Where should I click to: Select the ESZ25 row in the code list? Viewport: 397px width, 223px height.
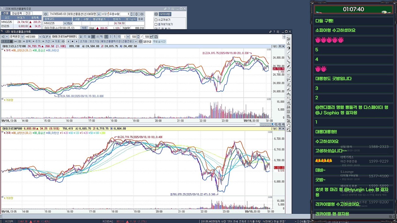click(21, 26)
